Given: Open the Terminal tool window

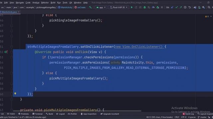Looking at the screenshot, I should pyautogui.click(x=38, y=114).
